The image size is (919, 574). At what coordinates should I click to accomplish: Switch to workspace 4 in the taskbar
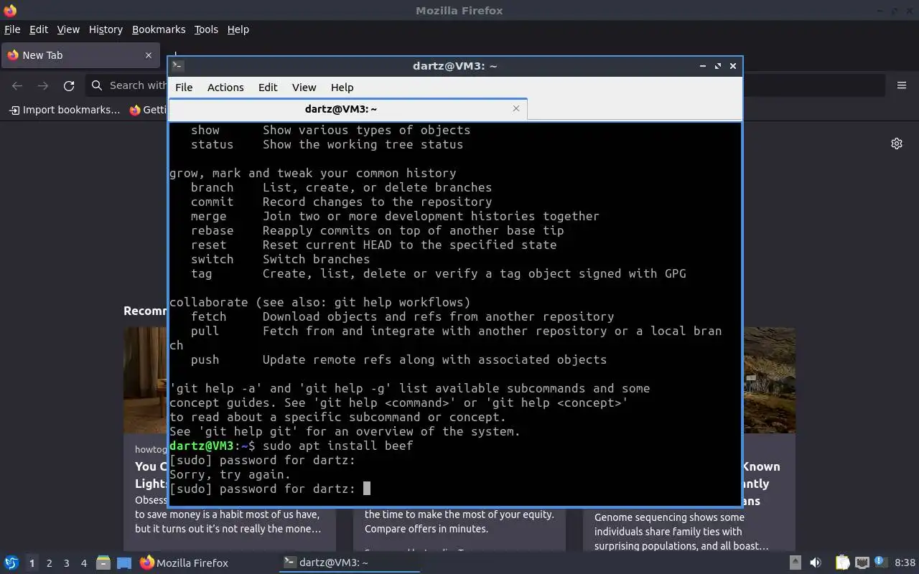click(84, 563)
